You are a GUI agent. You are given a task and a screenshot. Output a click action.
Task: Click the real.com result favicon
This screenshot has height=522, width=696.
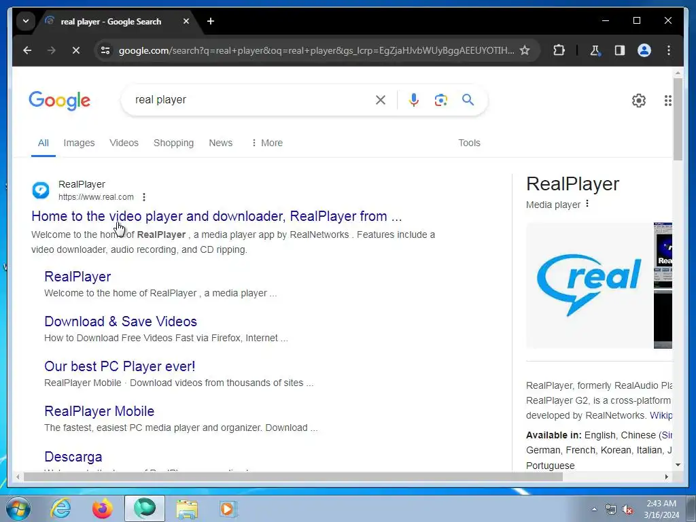41,190
